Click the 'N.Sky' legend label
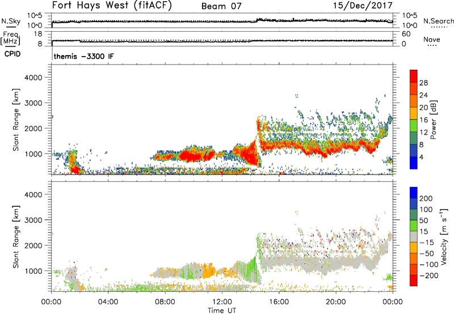The height and width of the screenshot is (314, 454). click(x=11, y=21)
